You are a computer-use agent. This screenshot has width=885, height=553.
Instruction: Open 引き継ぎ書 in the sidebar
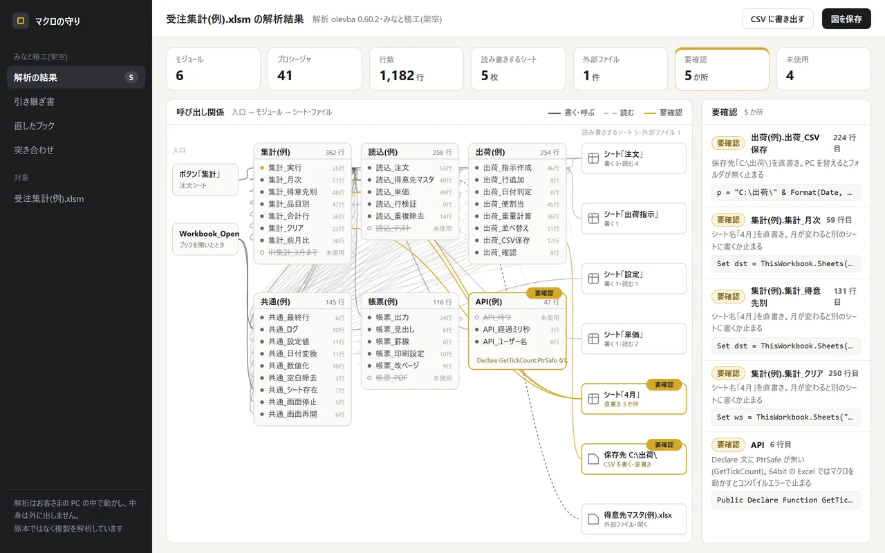coord(76,102)
